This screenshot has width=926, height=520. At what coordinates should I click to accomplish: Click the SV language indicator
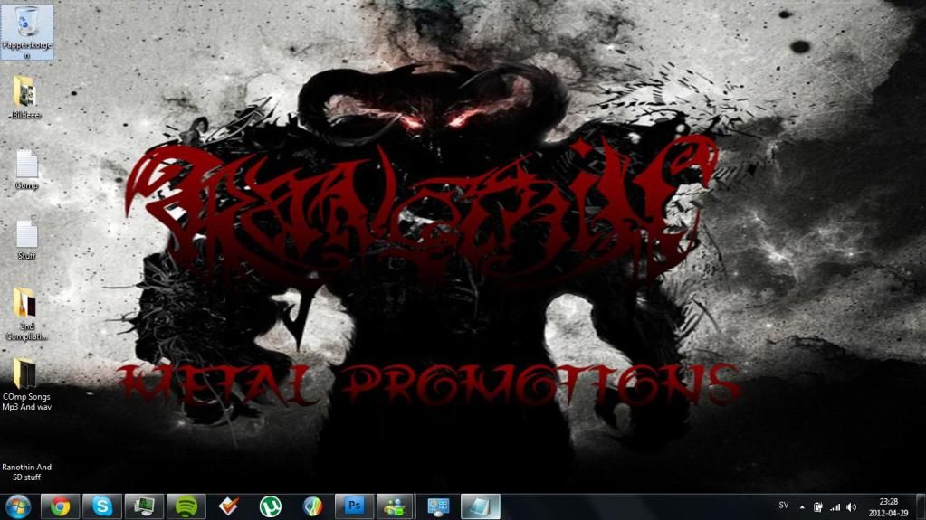click(784, 506)
